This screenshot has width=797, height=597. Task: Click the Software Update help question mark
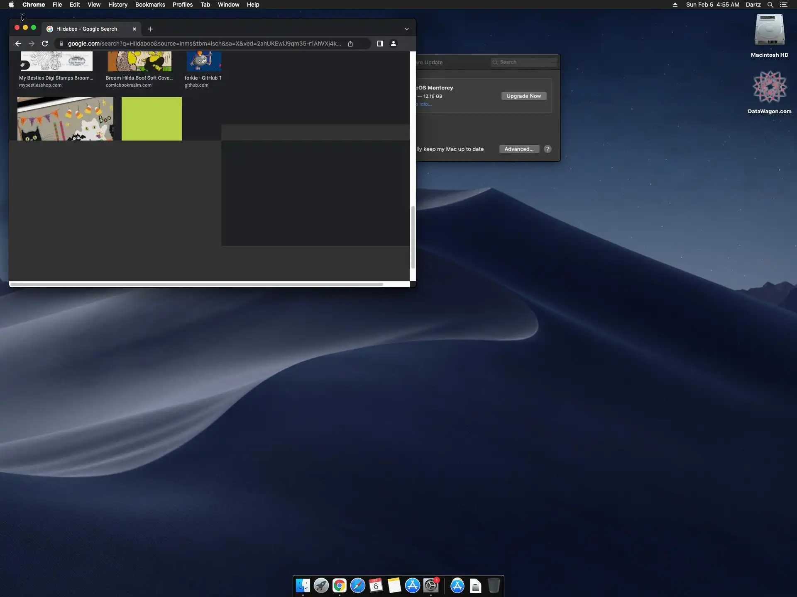click(548, 149)
